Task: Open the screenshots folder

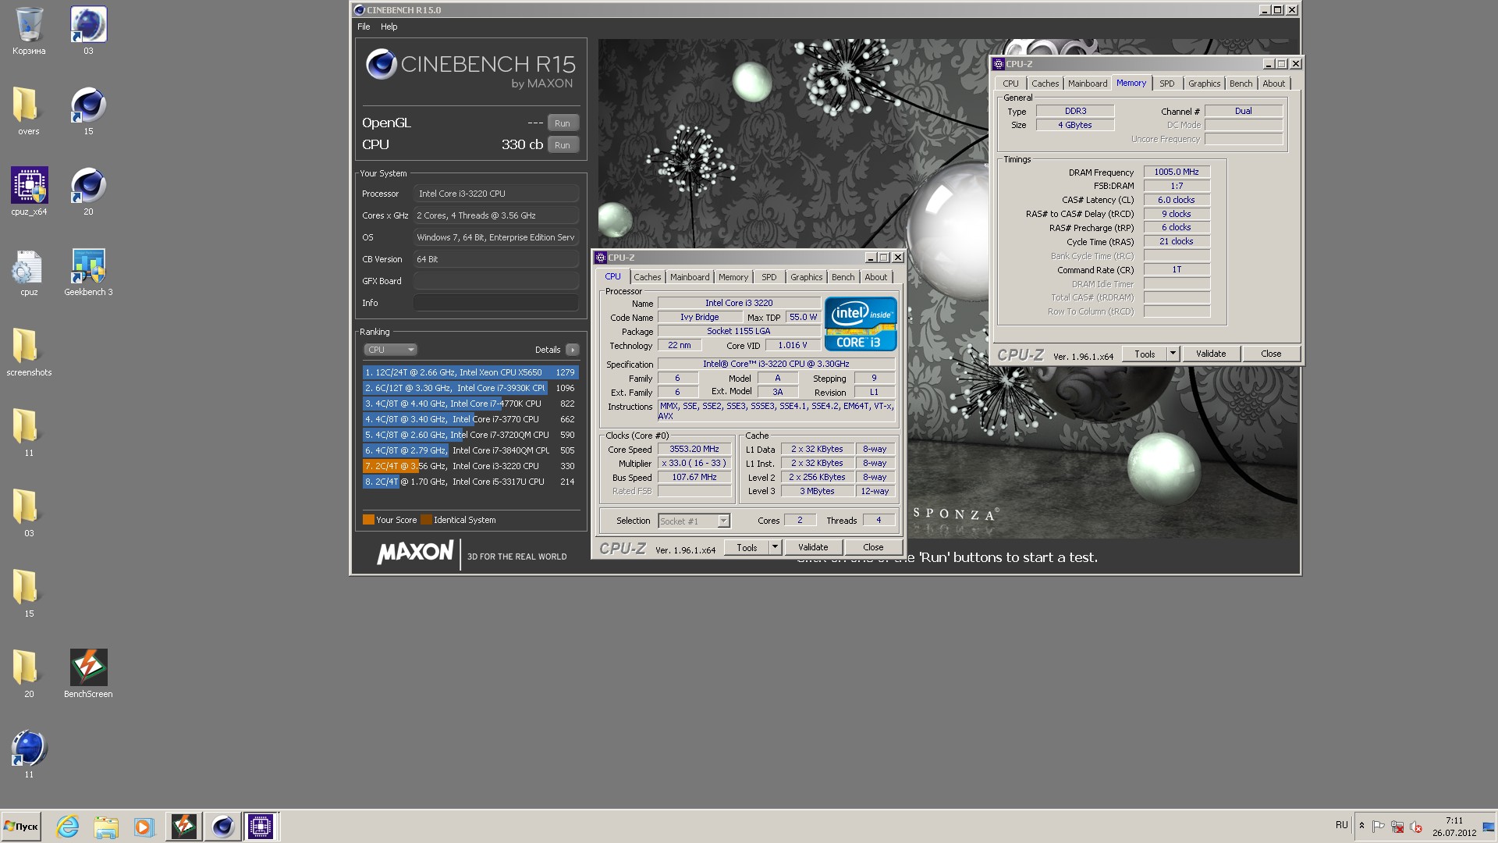Action: point(29,353)
